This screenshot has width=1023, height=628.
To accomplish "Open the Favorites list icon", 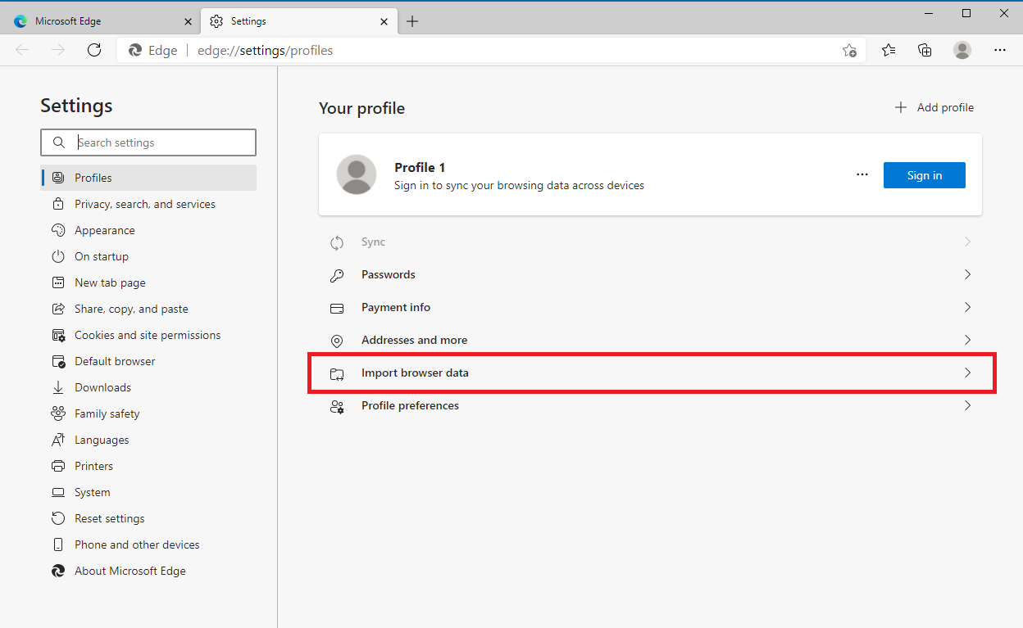I will coord(889,50).
